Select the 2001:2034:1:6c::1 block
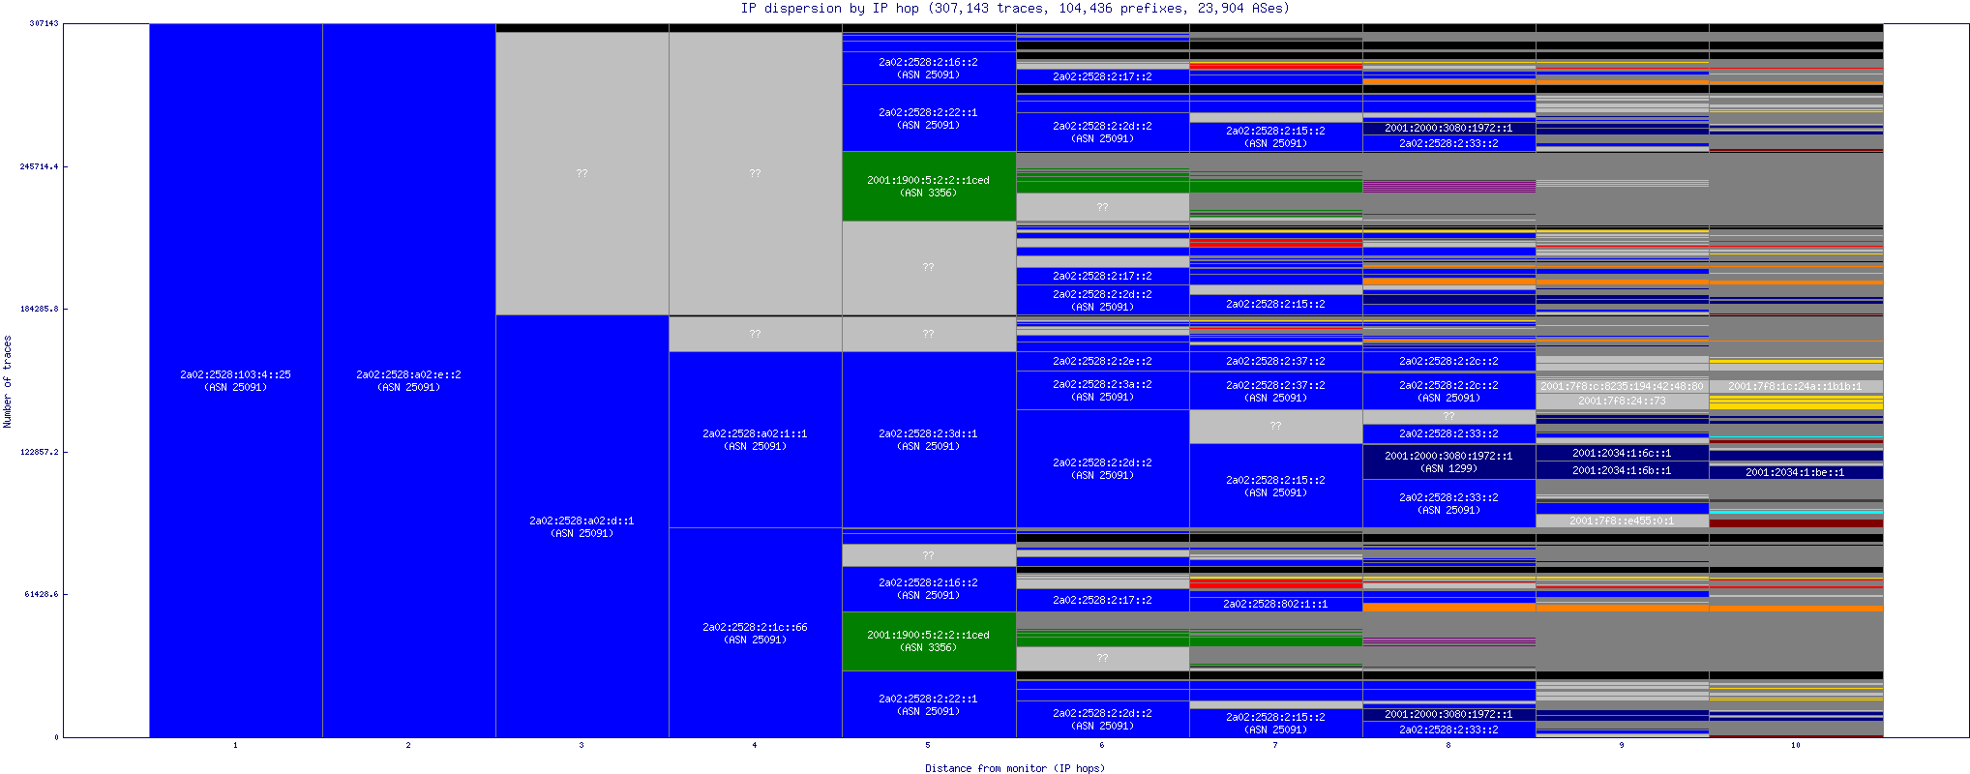This screenshot has width=1970, height=774. [x=1622, y=453]
